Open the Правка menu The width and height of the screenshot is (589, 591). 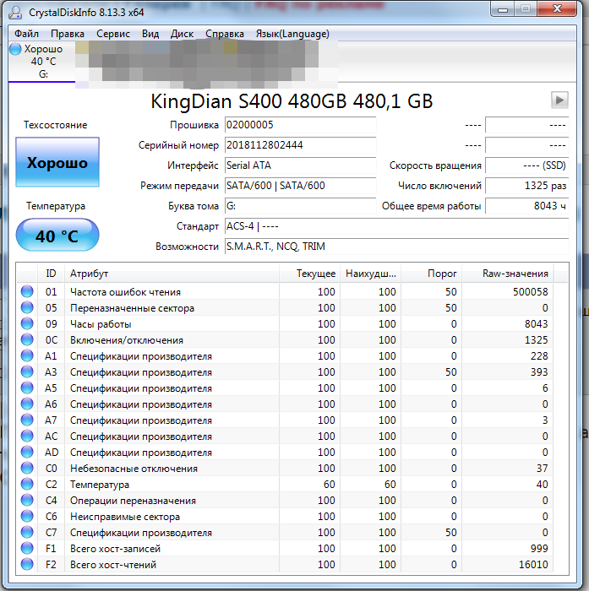68,34
